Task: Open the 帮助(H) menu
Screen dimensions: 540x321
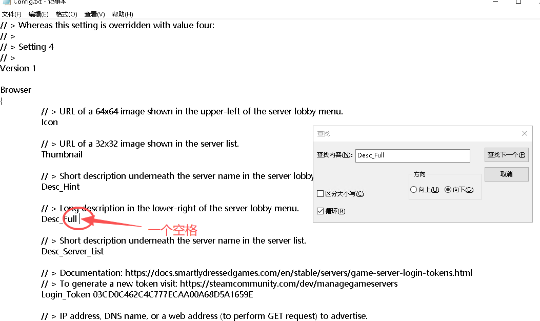Action: click(x=123, y=14)
